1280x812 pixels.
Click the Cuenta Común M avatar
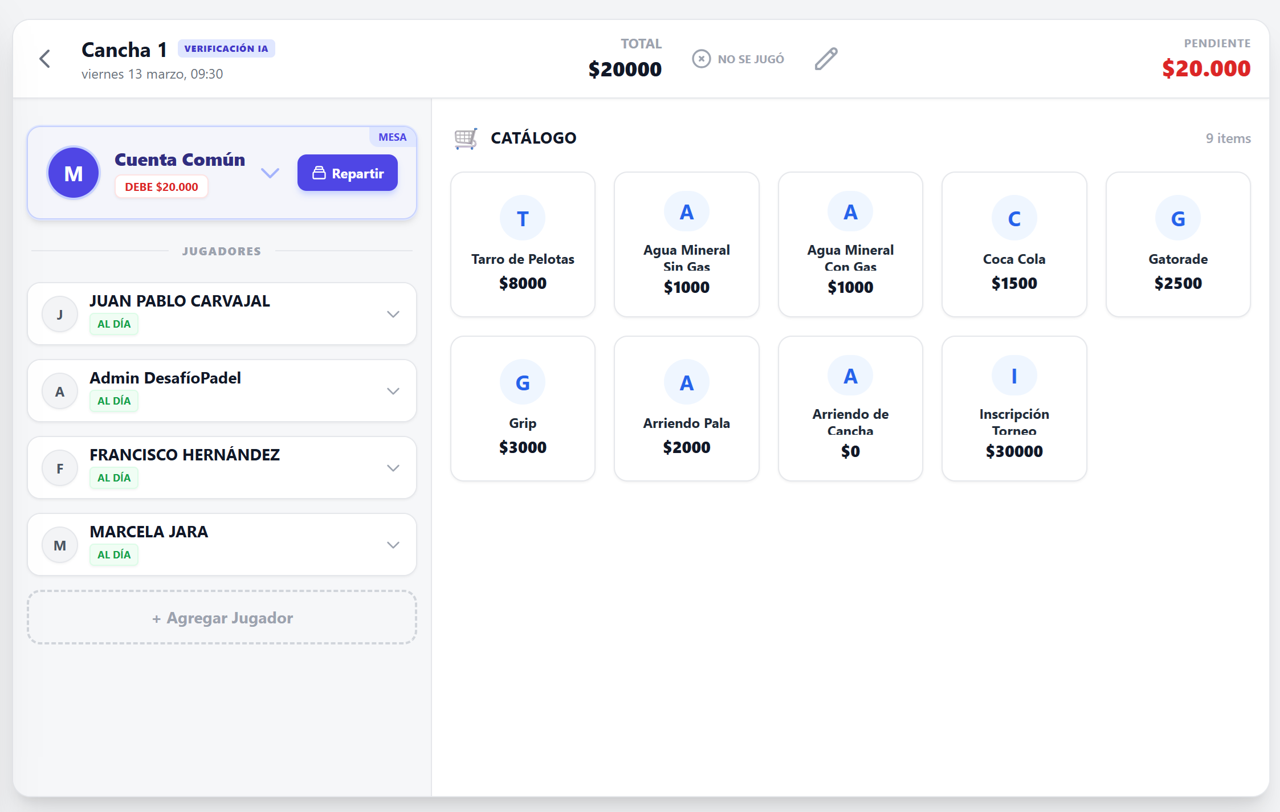74,173
